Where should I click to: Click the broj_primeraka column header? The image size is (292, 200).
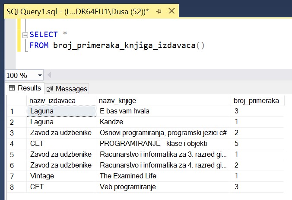coord(256,100)
